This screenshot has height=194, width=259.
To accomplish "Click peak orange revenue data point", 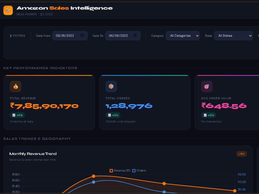I will point(93,176).
